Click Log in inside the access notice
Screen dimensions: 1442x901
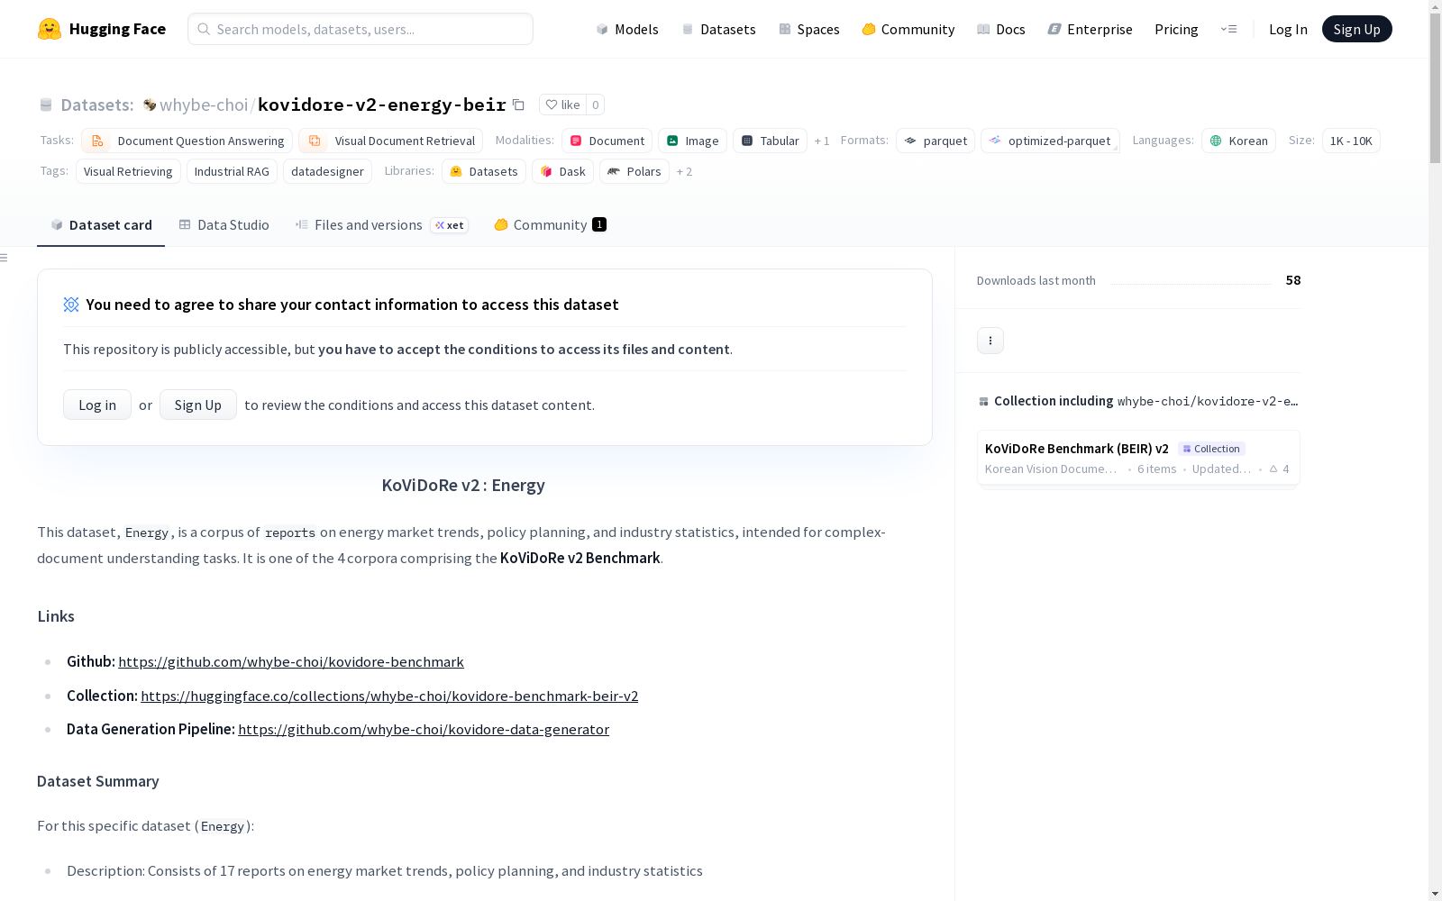click(97, 405)
